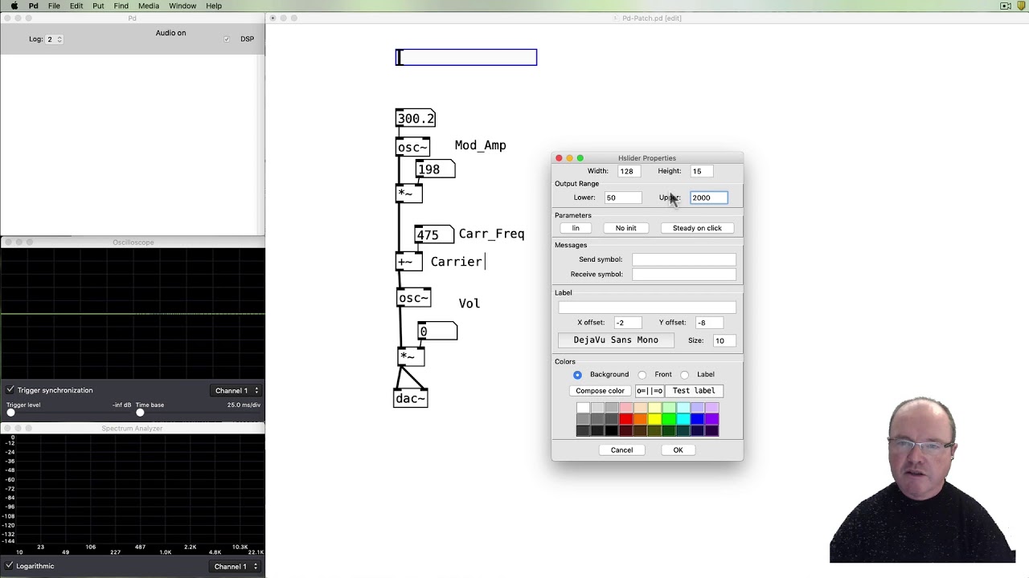
Task: Pick the bright green color swatch
Action: point(669,419)
